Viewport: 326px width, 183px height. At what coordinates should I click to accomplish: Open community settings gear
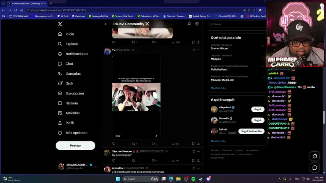coord(197,24)
